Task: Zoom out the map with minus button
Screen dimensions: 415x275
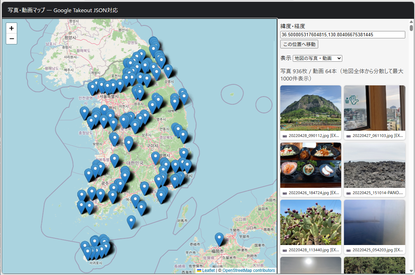Action: click(11, 39)
